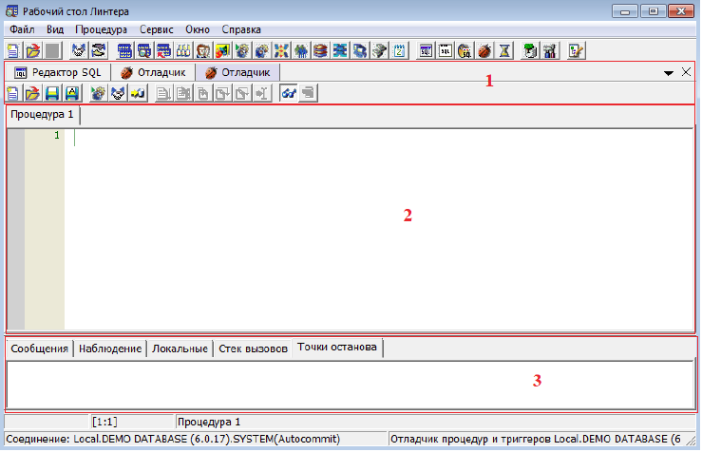The height and width of the screenshot is (452, 702).
Task: Show the Локальные variables tab
Action: (180, 348)
